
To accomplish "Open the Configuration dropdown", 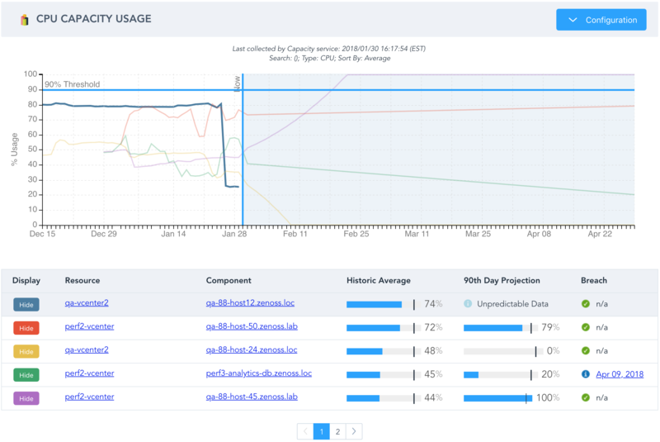I will tap(601, 20).
